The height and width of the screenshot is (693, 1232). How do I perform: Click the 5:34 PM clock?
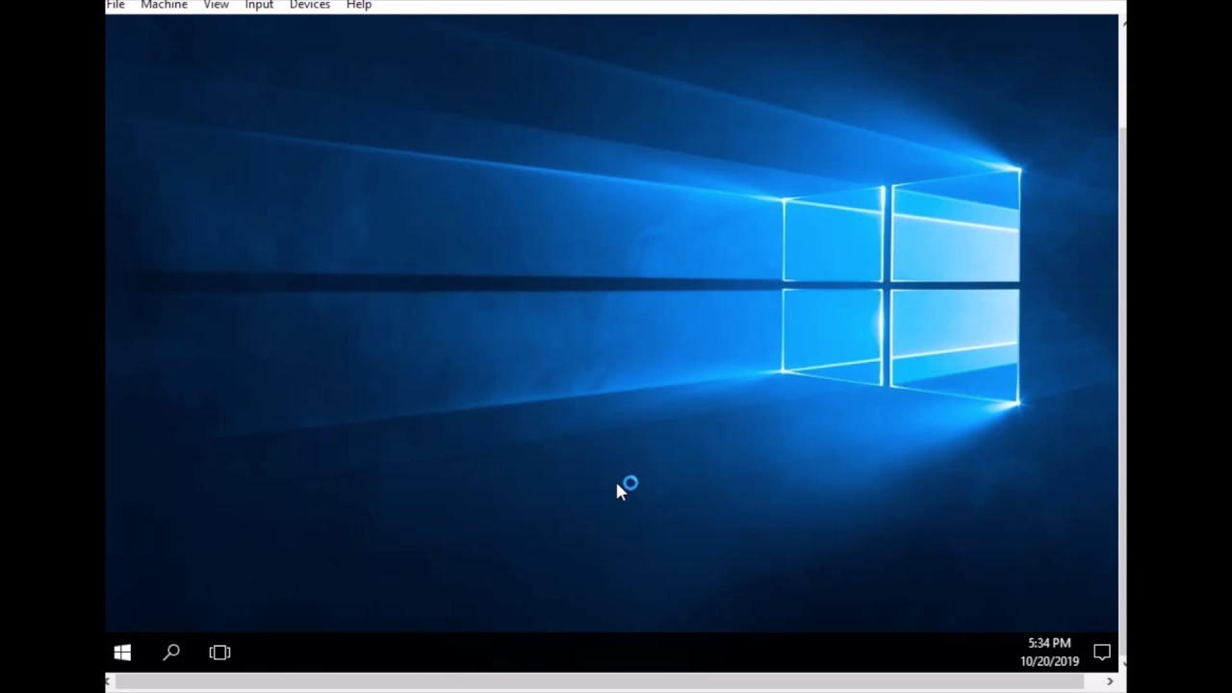pyautogui.click(x=1049, y=643)
